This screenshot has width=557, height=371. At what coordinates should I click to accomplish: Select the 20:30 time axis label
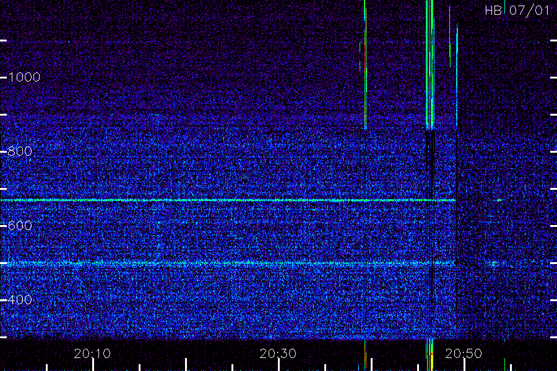coord(278,354)
